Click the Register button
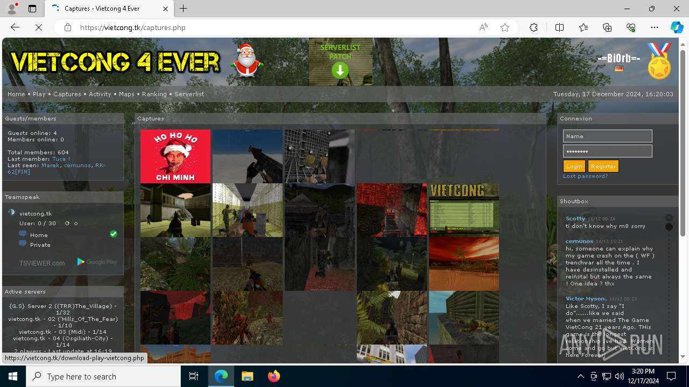Viewport: 689px width, 387px height. (x=603, y=166)
